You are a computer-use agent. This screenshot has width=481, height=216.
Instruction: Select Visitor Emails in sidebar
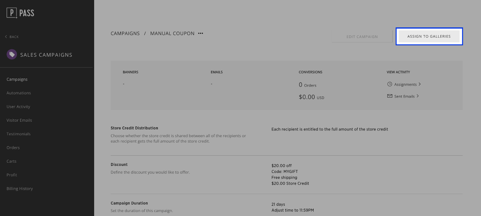(19, 120)
